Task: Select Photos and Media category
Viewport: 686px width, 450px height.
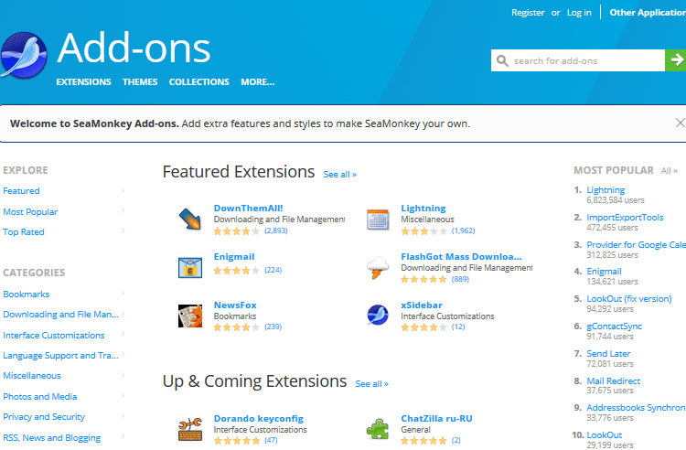Action: (40, 396)
